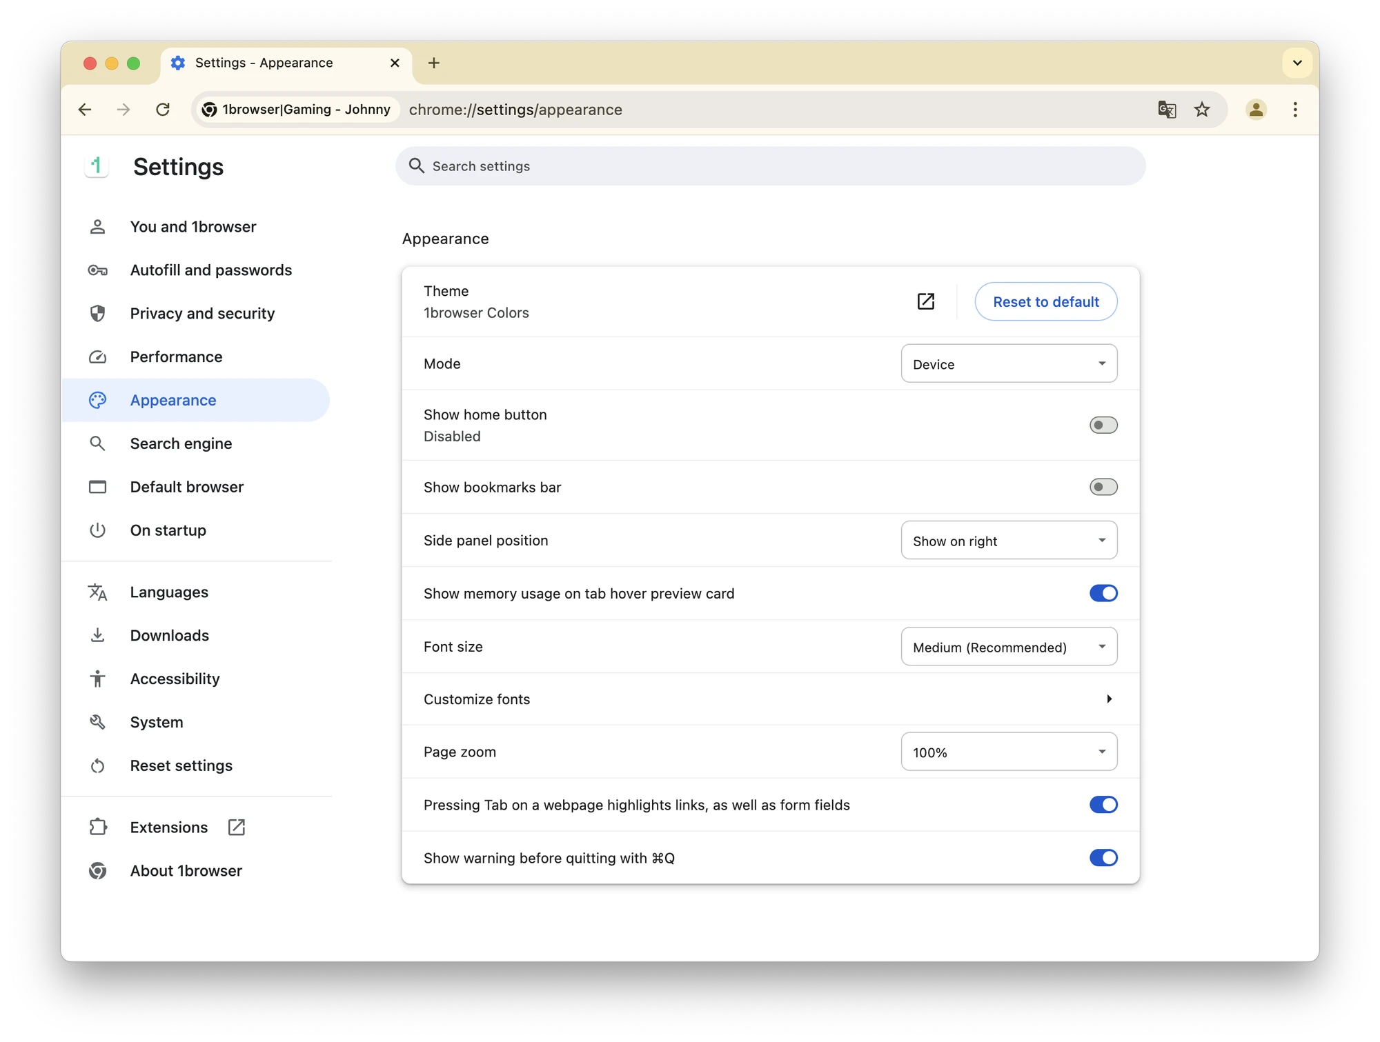
Task: Click the Search settings input field
Action: [770, 166]
